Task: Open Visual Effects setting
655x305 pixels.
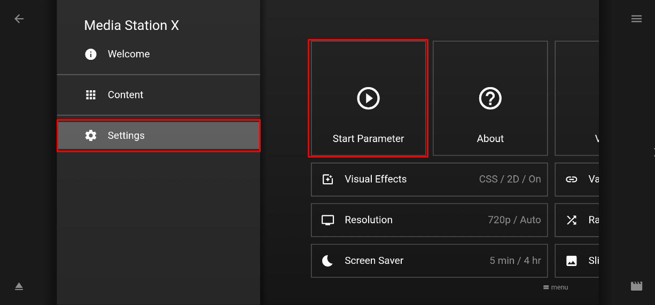Action: point(429,179)
